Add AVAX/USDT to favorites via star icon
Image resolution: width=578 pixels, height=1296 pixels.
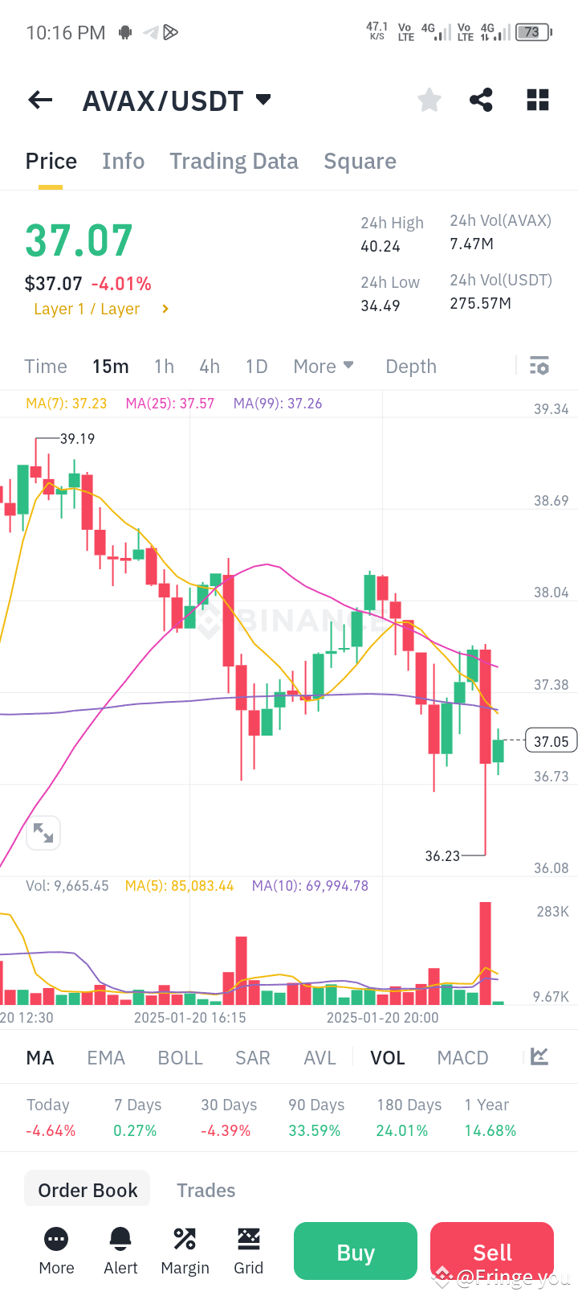click(x=429, y=100)
